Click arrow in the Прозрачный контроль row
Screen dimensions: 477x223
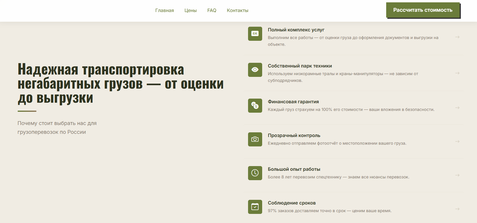point(457,141)
